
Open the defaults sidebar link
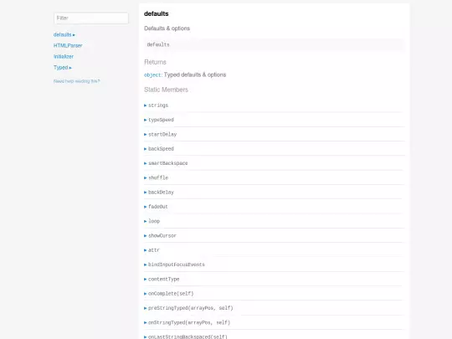coord(64,34)
